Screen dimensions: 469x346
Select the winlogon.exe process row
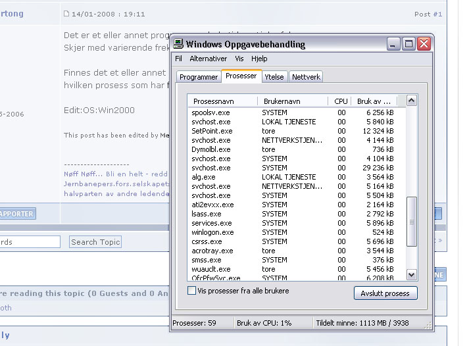coord(297,232)
